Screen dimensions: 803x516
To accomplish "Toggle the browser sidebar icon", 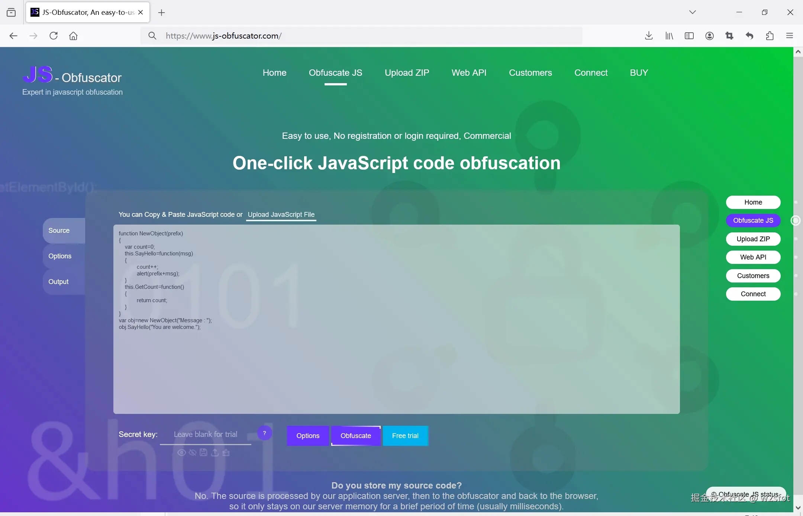I will tap(689, 36).
